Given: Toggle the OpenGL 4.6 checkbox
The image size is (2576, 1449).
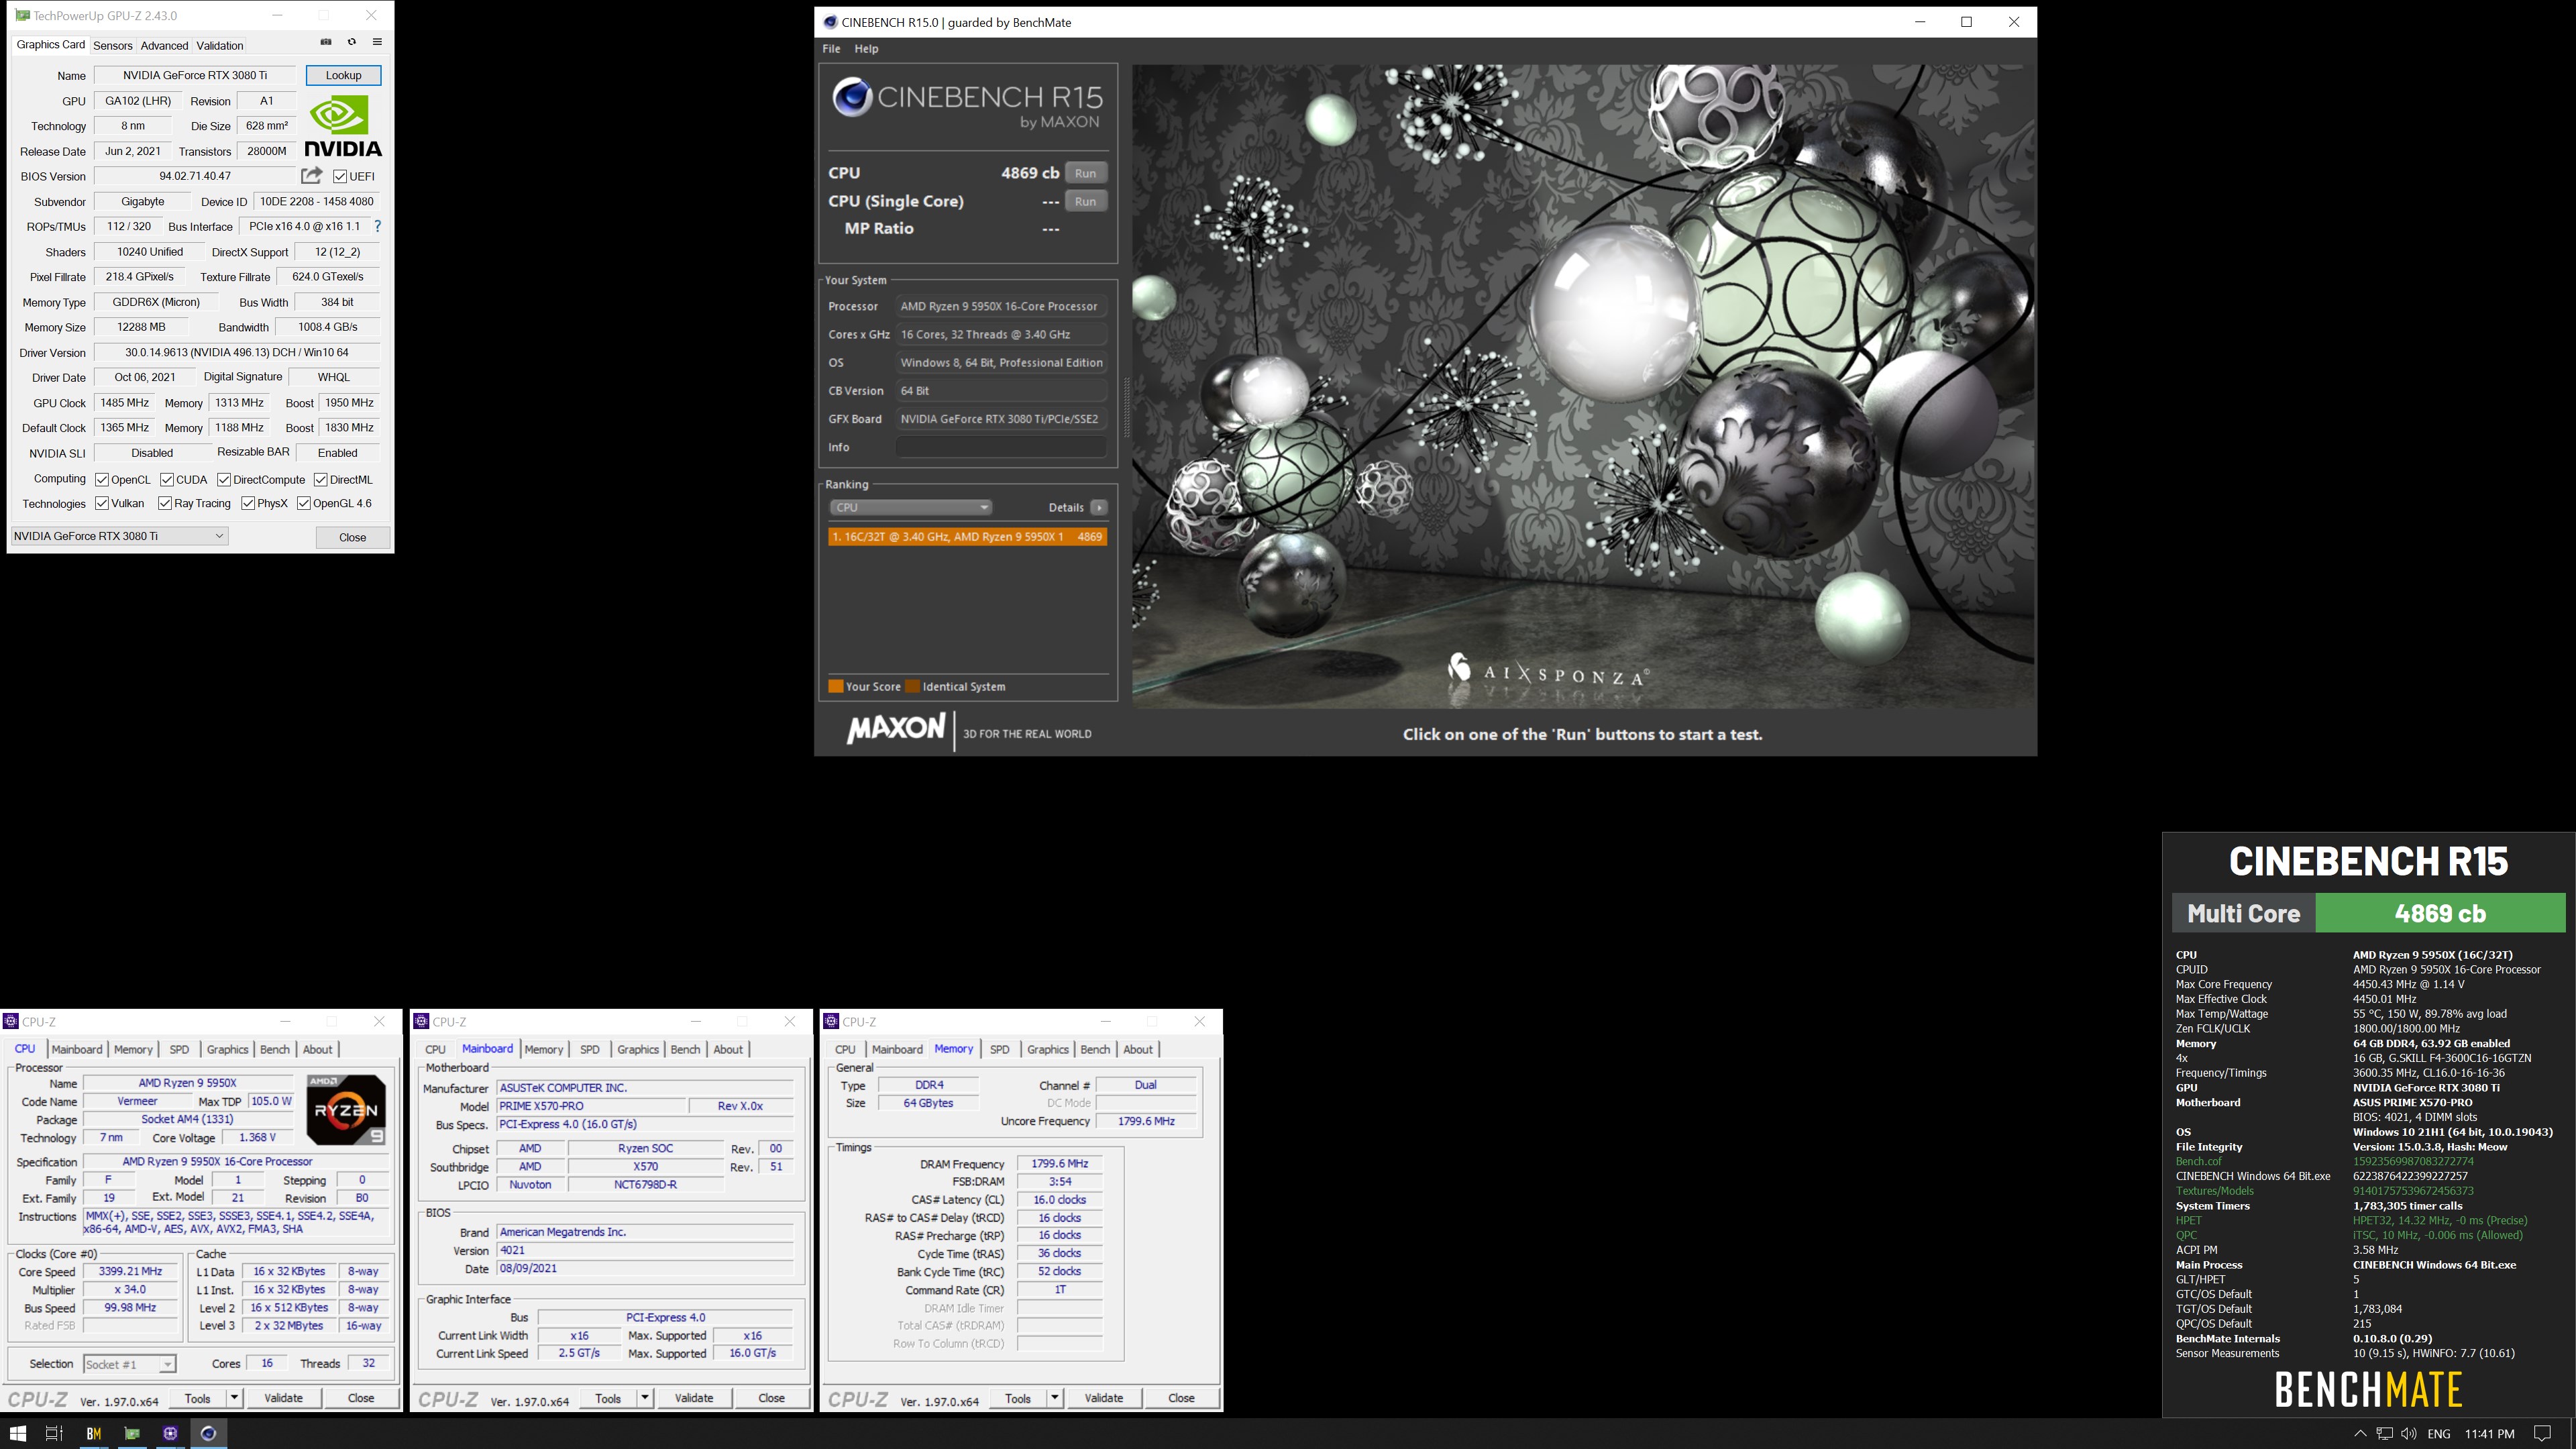Looking at the screenshot, I should [304, 503].
